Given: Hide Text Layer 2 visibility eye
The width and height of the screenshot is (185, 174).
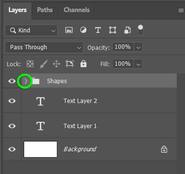Looking at the screenshot, I should tap(12, 101).
